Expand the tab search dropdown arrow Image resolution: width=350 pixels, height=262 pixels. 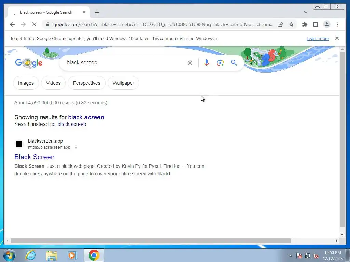pos(305,12)
